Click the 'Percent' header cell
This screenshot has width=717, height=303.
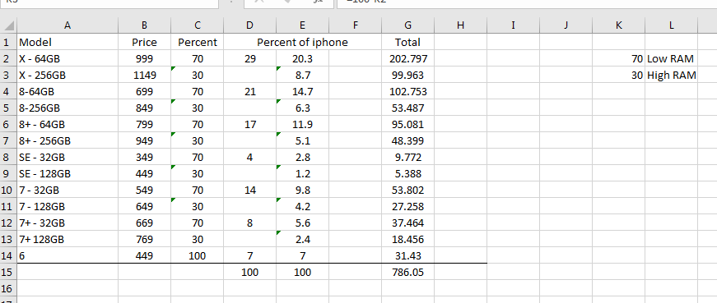(197, 43)
